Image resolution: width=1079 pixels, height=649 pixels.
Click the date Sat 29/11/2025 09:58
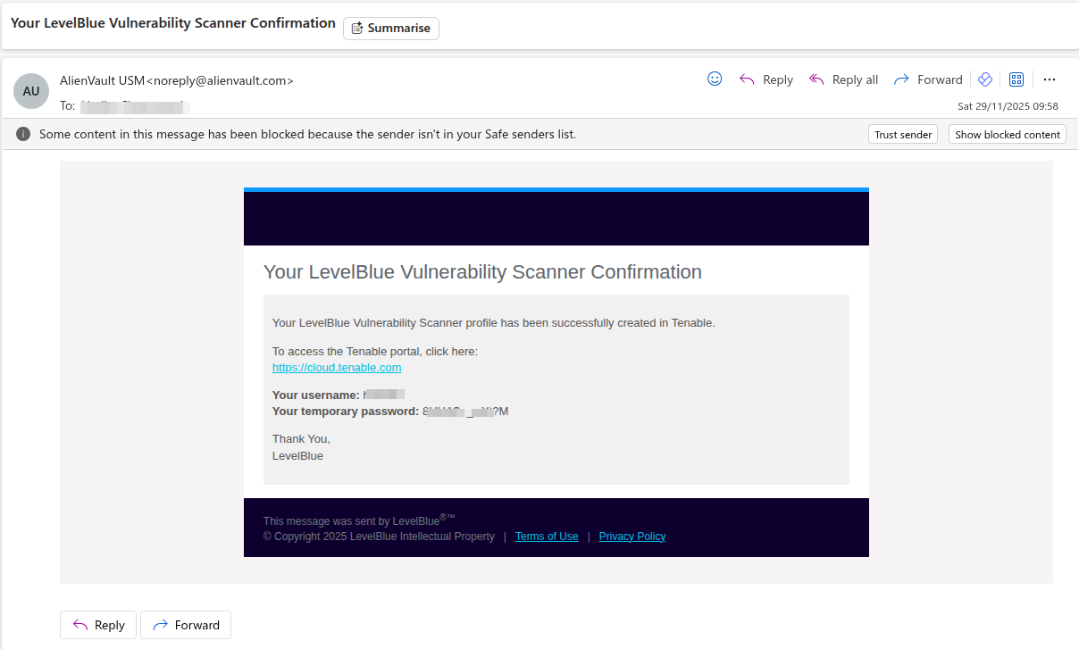coord(1008,106)
